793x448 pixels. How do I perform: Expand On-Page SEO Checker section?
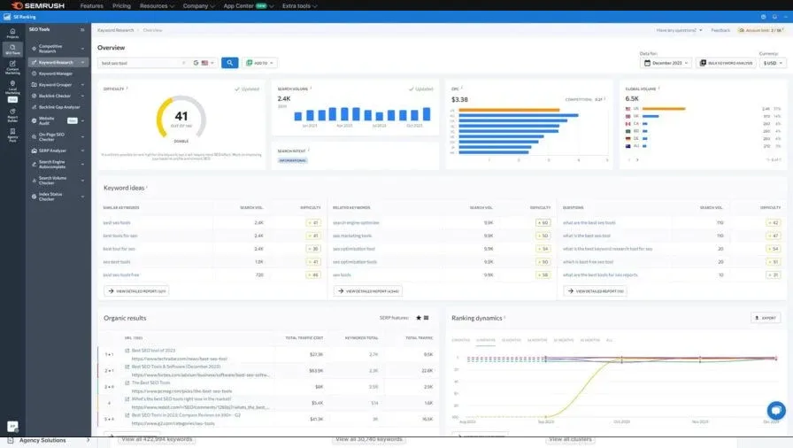pos(82,137)
